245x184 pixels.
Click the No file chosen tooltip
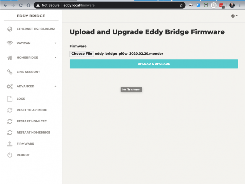point(131,90)
